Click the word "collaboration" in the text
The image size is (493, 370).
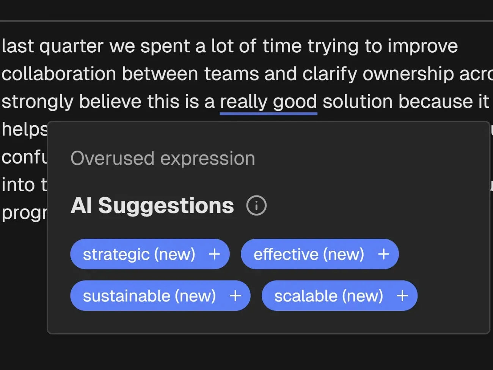click(59, 73)
